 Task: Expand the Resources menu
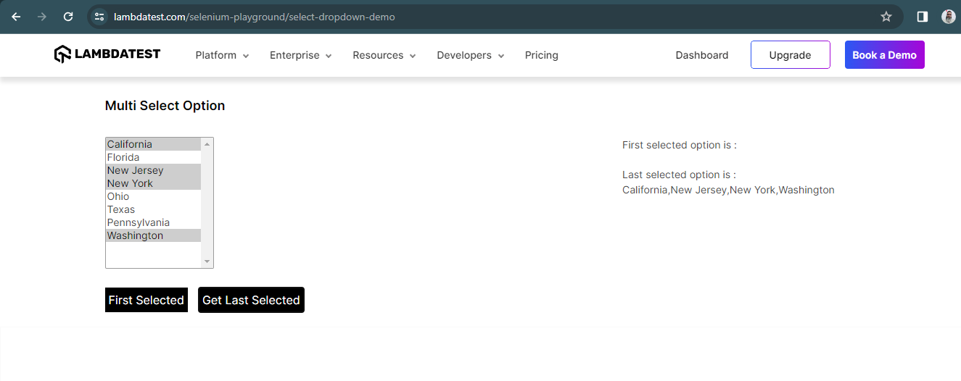(x=384, y=55)
